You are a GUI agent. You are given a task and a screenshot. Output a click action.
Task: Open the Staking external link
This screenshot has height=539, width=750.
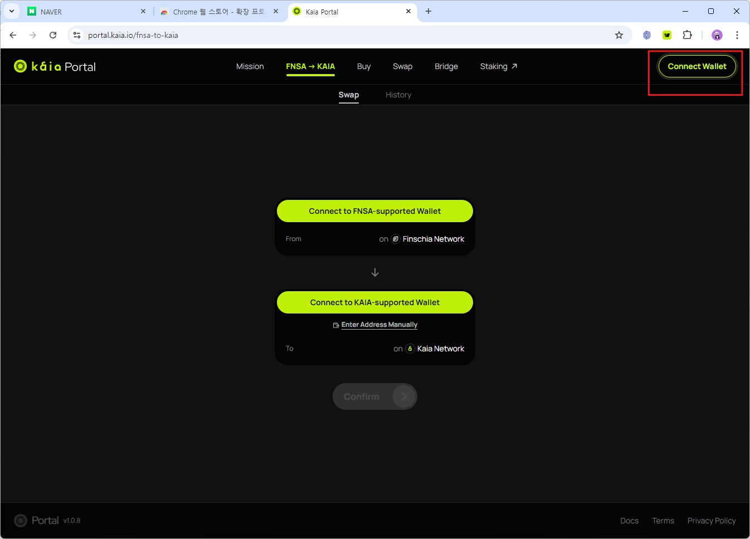[x=499, y=66]
